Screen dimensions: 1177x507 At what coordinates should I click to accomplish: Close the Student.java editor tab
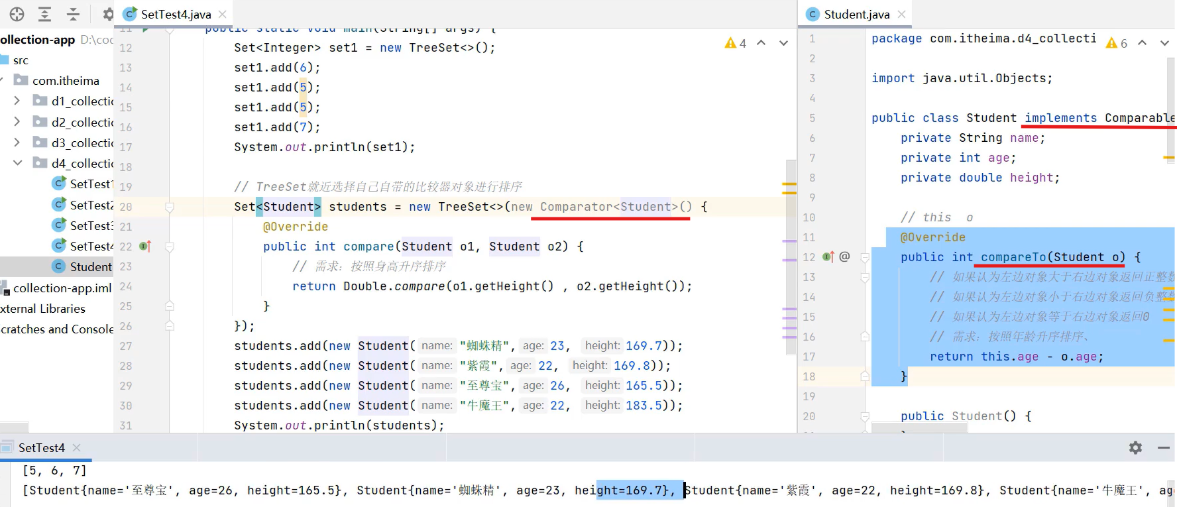click(901, 14)
